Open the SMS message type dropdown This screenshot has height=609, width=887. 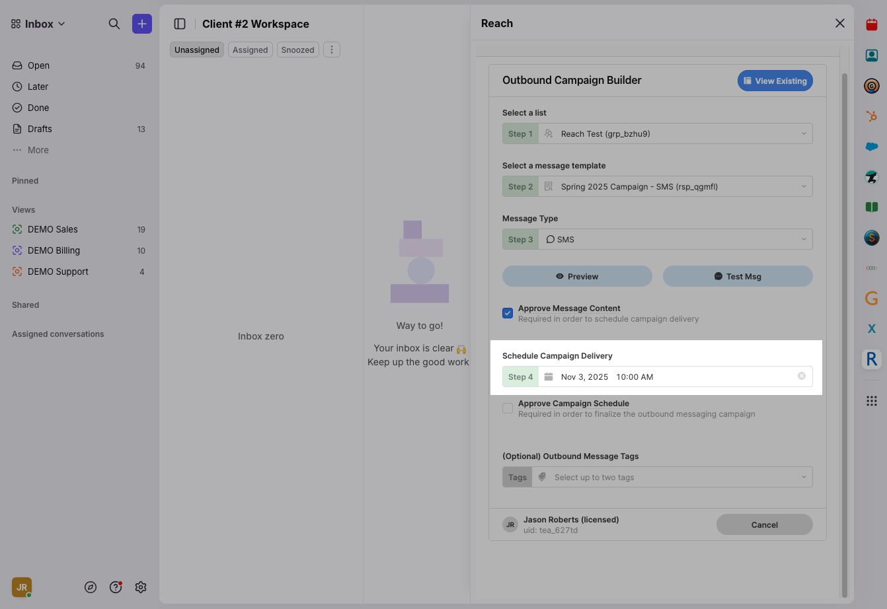[x=674, y=239]
